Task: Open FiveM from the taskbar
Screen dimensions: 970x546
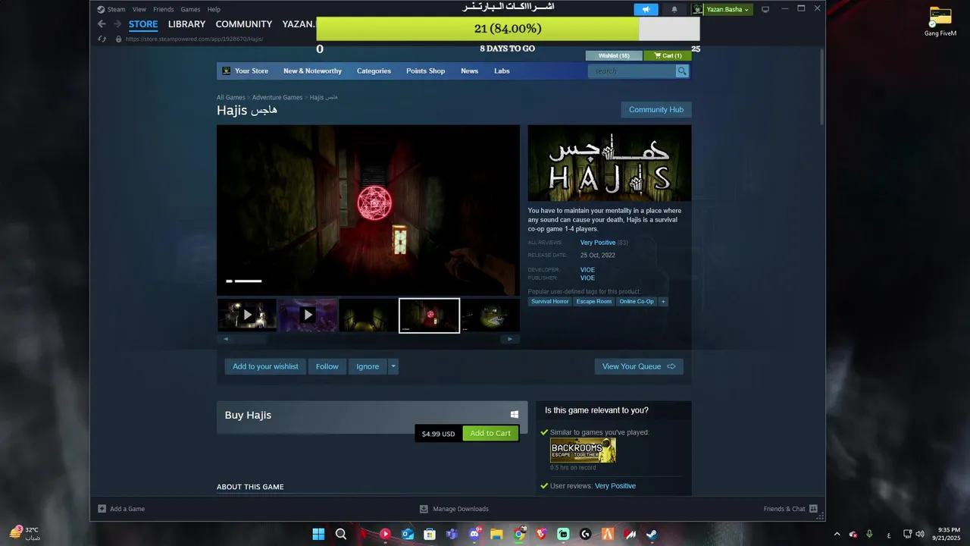Action: (x=608, y=534)
